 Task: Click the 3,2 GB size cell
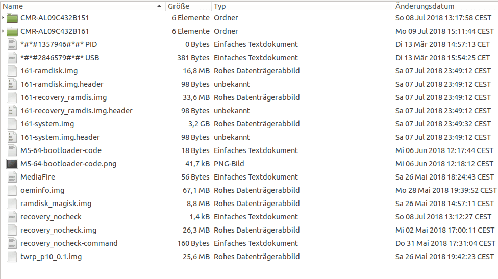199,124
